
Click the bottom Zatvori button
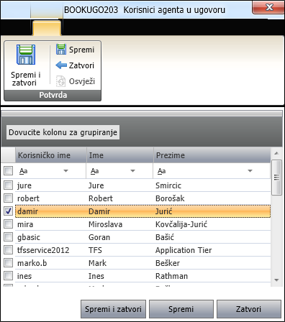[249, 309]
